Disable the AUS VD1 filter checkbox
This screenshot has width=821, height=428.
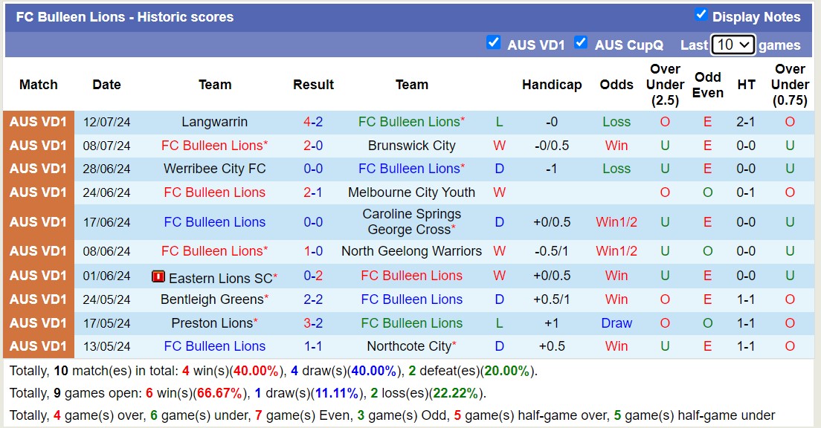[494, 43]
